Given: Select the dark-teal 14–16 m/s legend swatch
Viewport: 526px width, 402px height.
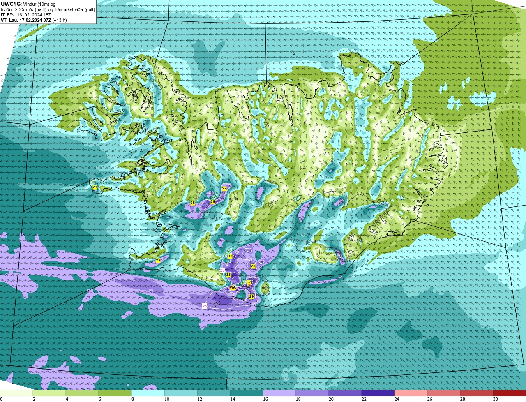Looking at the screenshot, I should [247, 393].
